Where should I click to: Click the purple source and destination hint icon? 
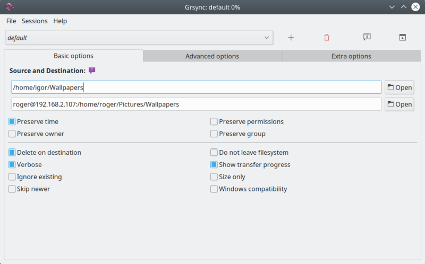pos(92,71)
